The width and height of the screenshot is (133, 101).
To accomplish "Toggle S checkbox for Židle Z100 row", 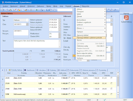I will pos(69,89).
